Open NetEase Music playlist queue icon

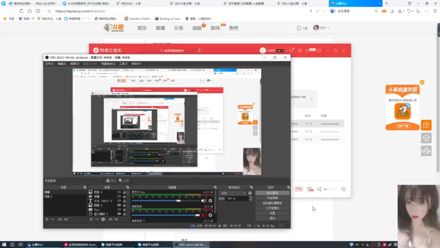coord(343,189)
